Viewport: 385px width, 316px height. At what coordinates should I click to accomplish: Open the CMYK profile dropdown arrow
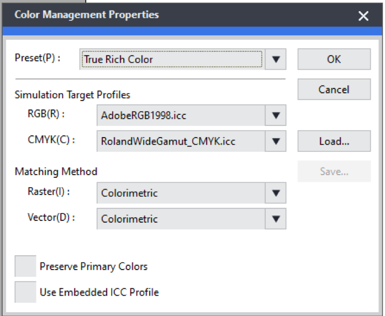click(276, 141)
